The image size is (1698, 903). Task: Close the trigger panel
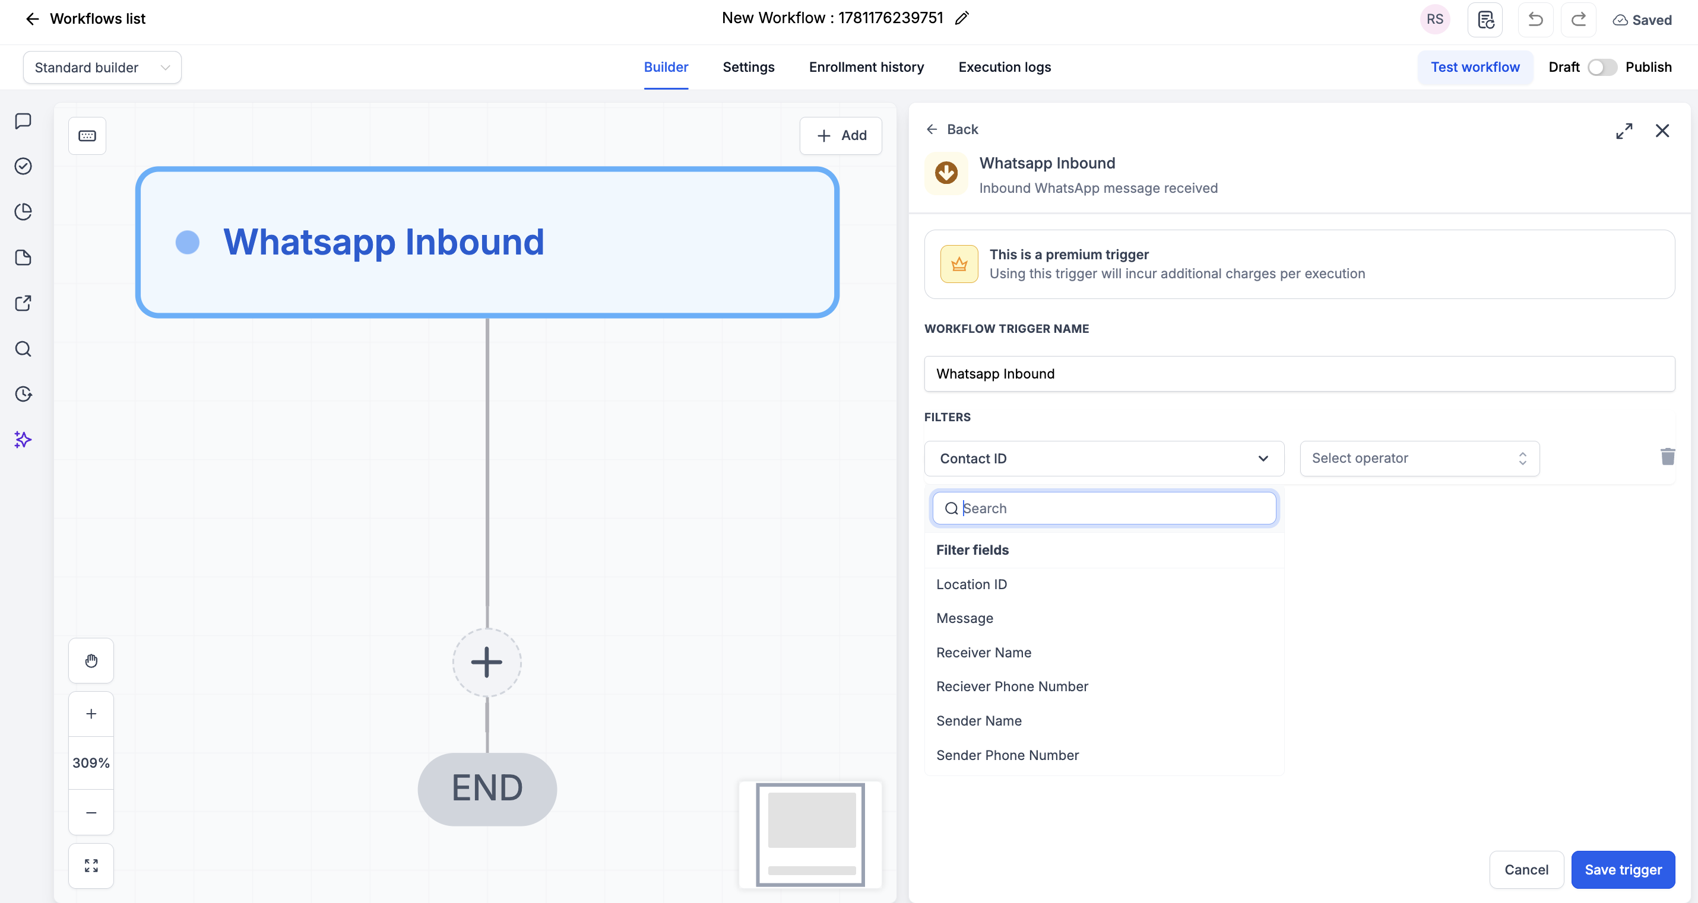[1662, 131]
